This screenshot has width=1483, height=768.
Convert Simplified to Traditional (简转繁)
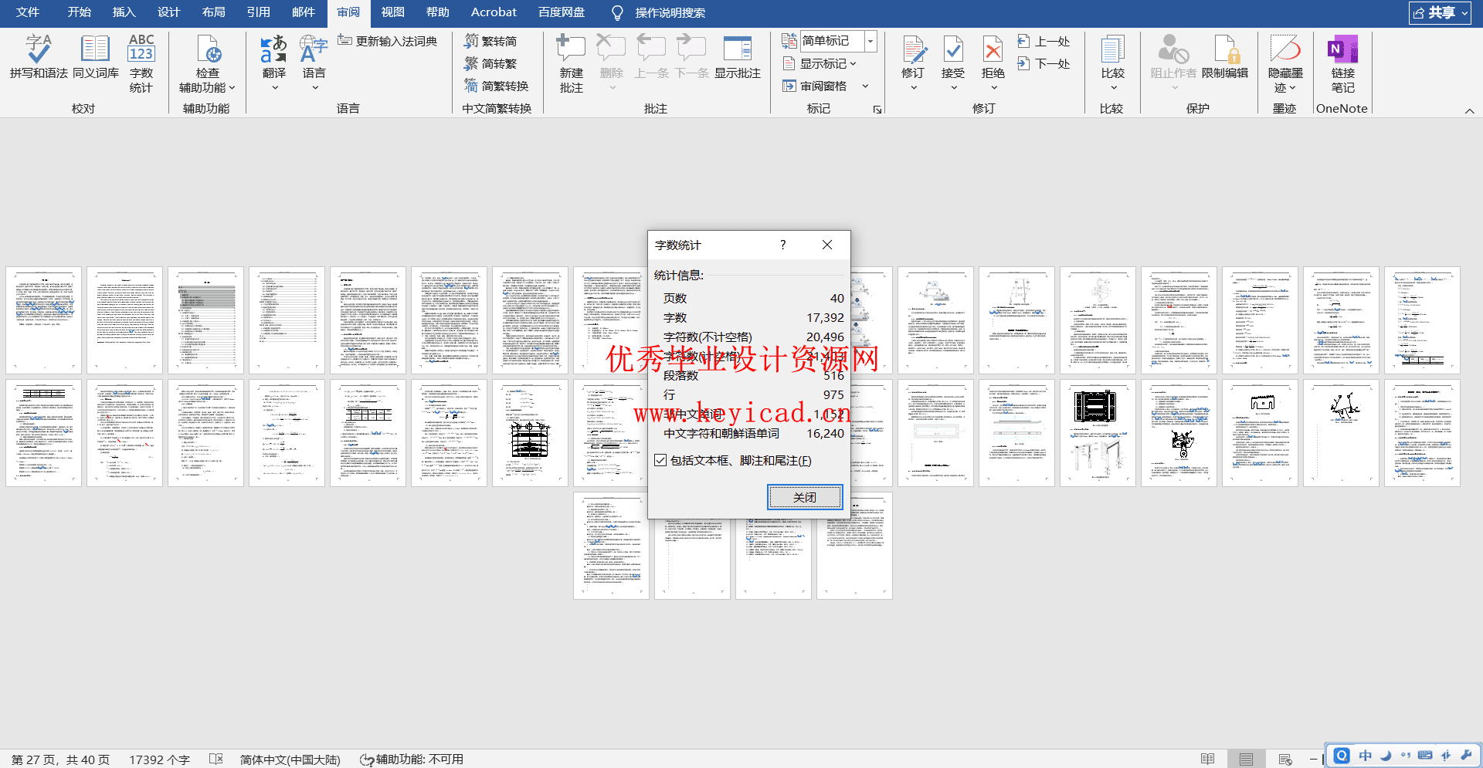pos(491,63)
